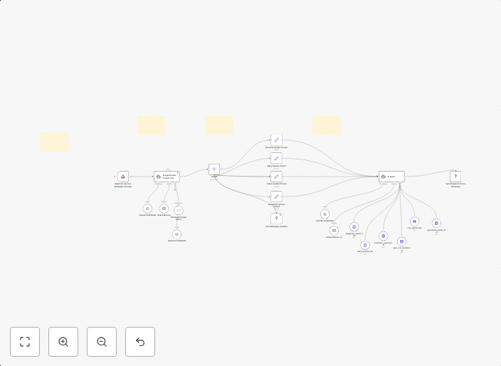Select the crm_search_tool node
501x366 pixels.
pyautogui.click(x=414, y=221)
